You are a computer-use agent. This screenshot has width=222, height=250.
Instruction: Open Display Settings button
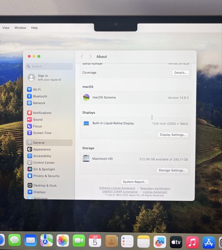(173, 135)
